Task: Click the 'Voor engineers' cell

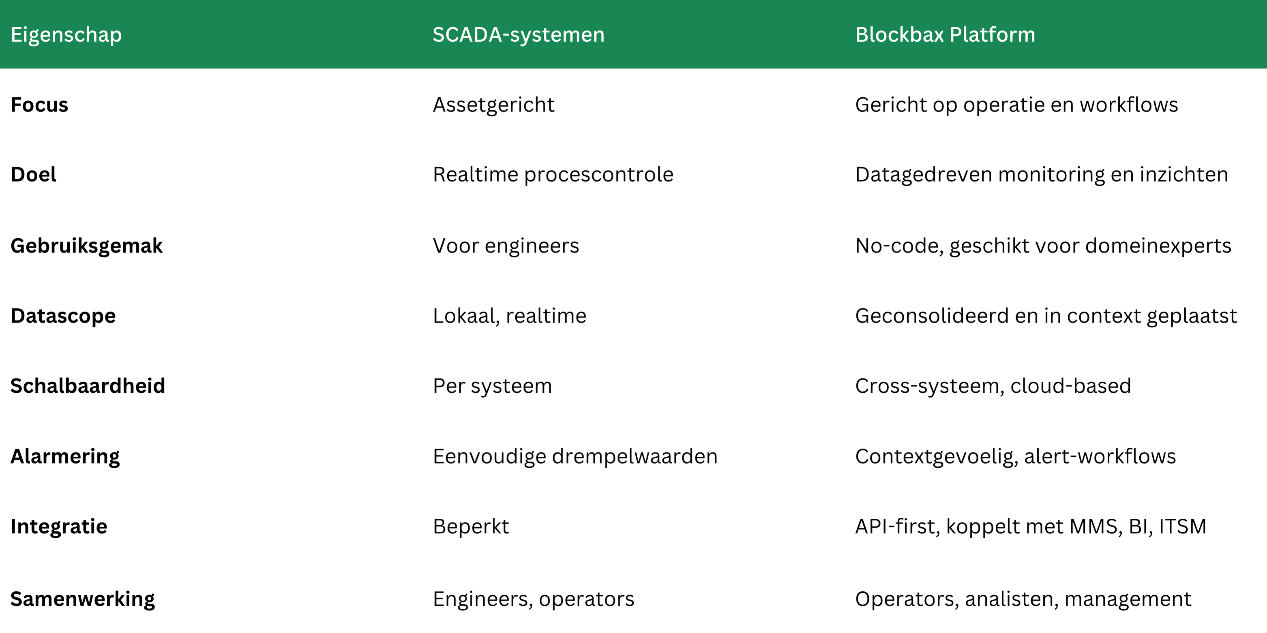Action: [x=506, y=246]
